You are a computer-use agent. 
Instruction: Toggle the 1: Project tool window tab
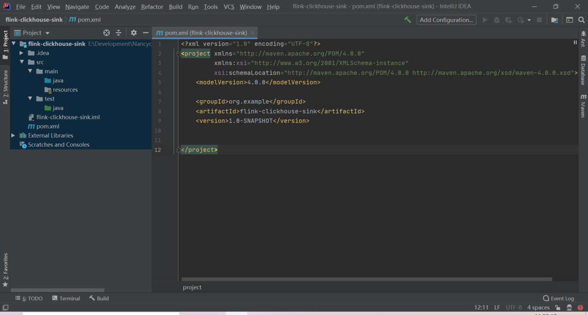tap(5, 45)
